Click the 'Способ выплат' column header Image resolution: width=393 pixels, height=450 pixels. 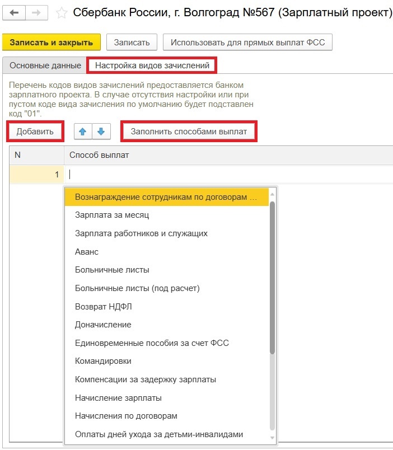[228, 155]
